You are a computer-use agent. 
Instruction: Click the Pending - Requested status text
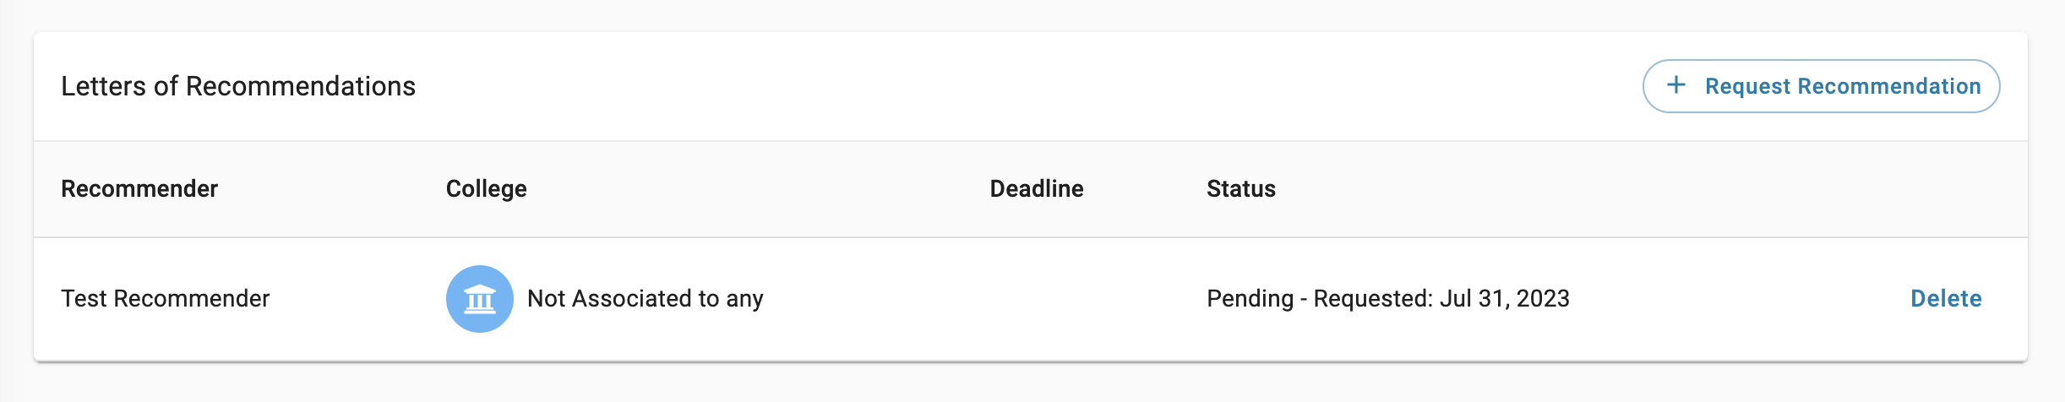click(1388, 298)
